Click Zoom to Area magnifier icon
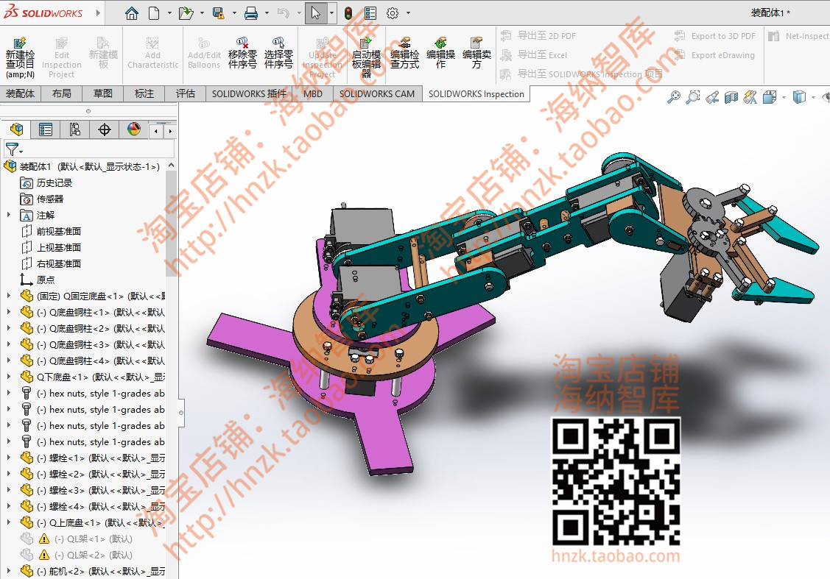The height and width of the screenshot is (579, 830). pos(692,97)
